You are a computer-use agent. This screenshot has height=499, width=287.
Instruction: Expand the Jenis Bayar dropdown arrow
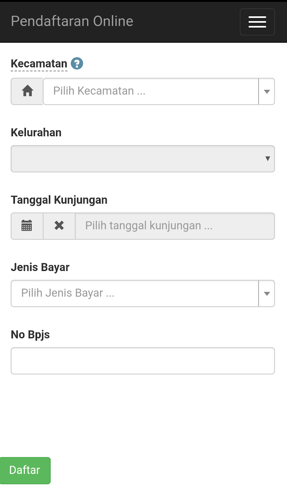tap(267, 293)
